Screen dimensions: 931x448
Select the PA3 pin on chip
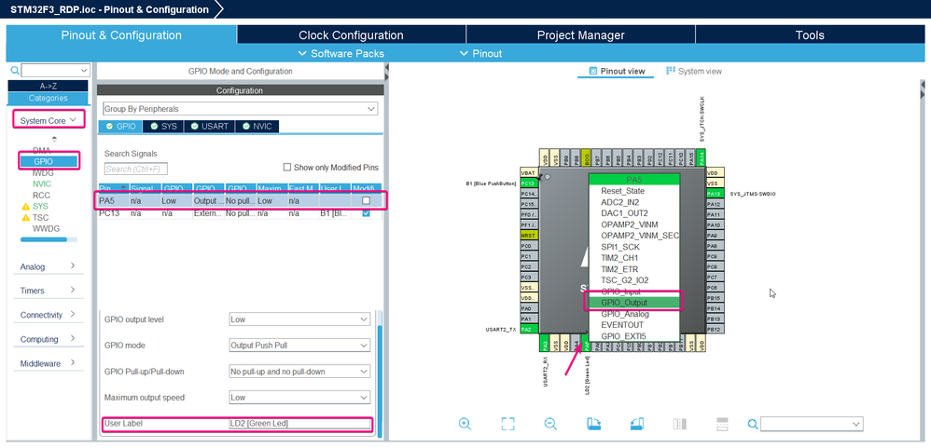545,343
